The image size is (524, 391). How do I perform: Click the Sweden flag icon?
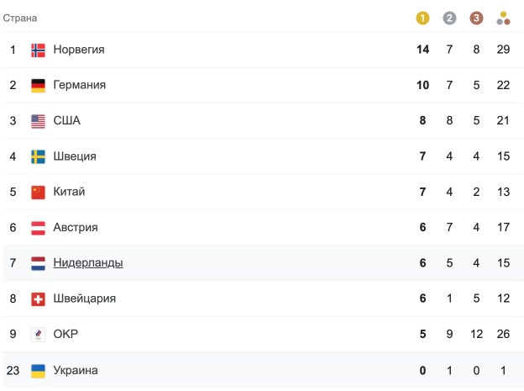38,156
